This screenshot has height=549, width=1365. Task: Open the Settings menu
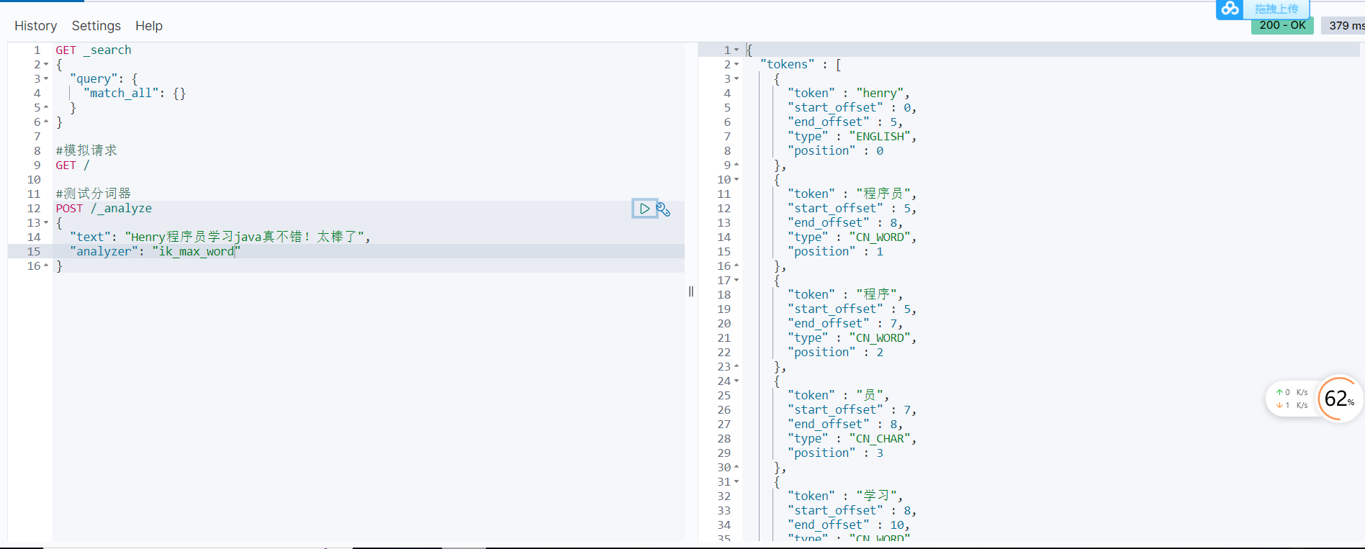[x=96, y=26]
